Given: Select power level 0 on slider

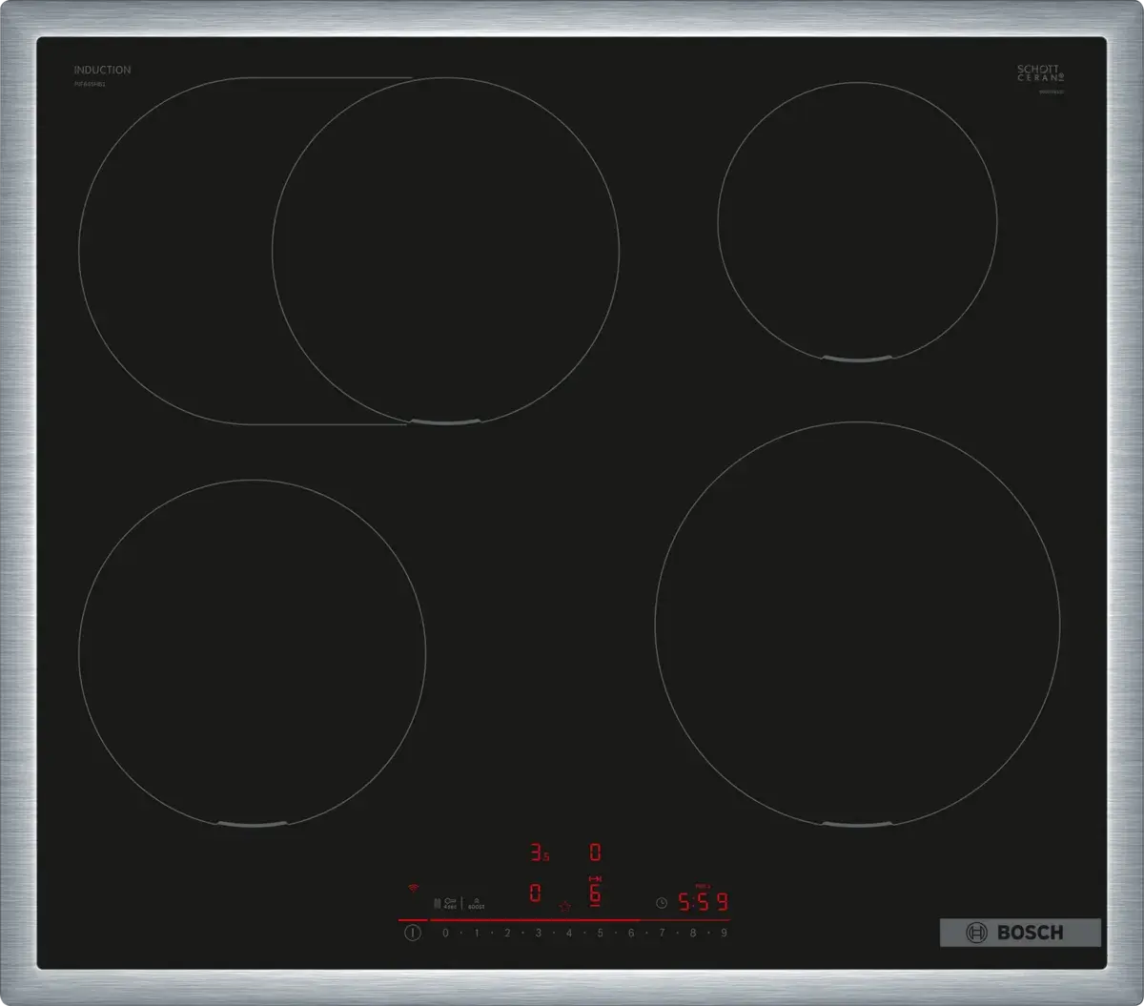Looking at the screenshot, I should point(445,933).
